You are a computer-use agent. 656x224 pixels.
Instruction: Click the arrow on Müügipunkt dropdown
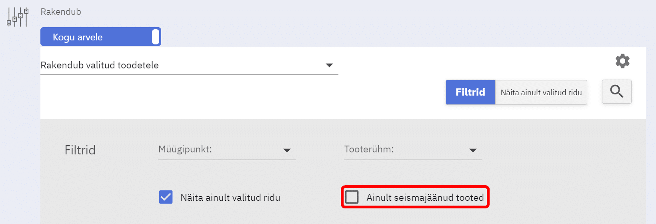pos(287,150)
